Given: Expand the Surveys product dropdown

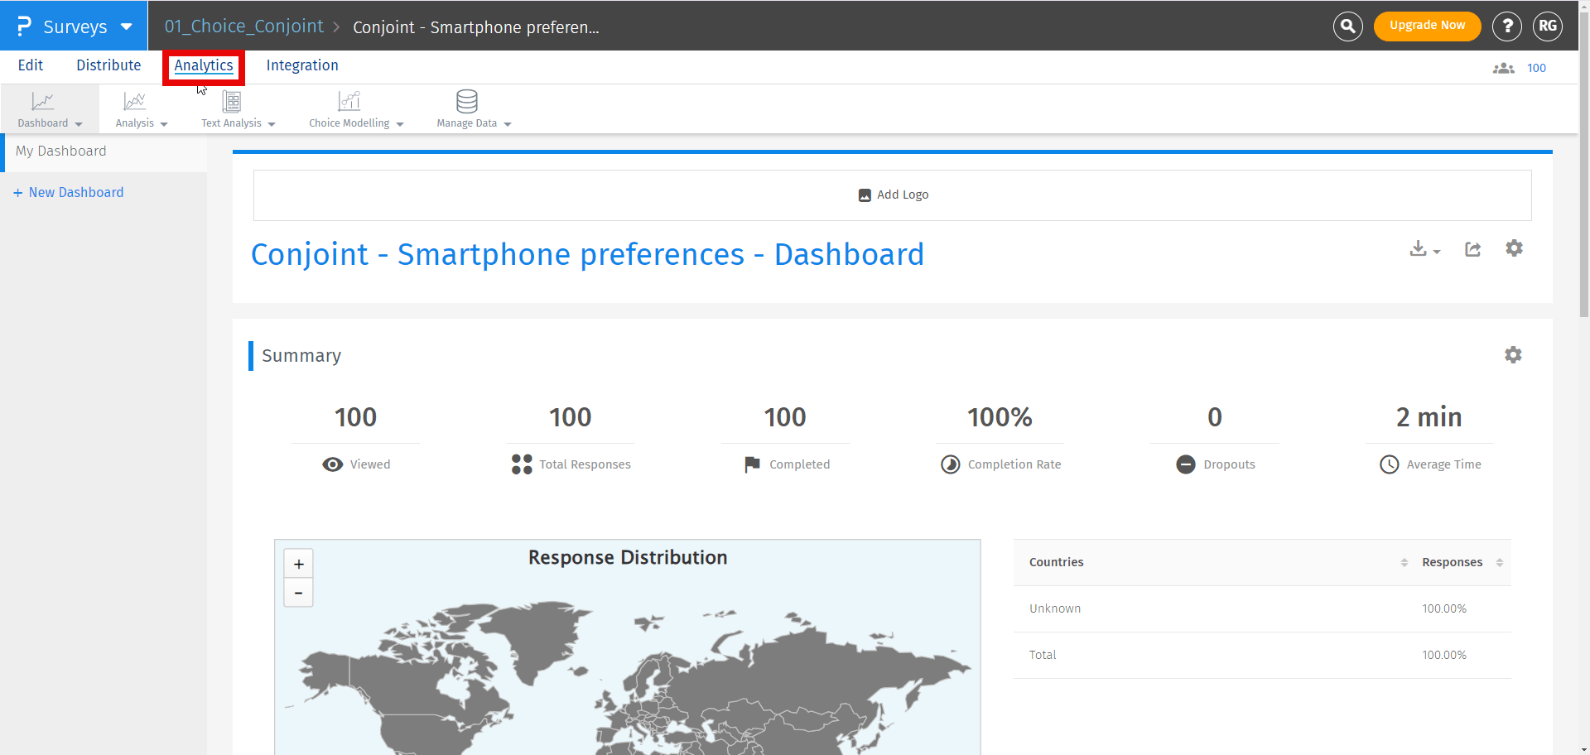Looking at the screenshot, I should click(126, 26).
